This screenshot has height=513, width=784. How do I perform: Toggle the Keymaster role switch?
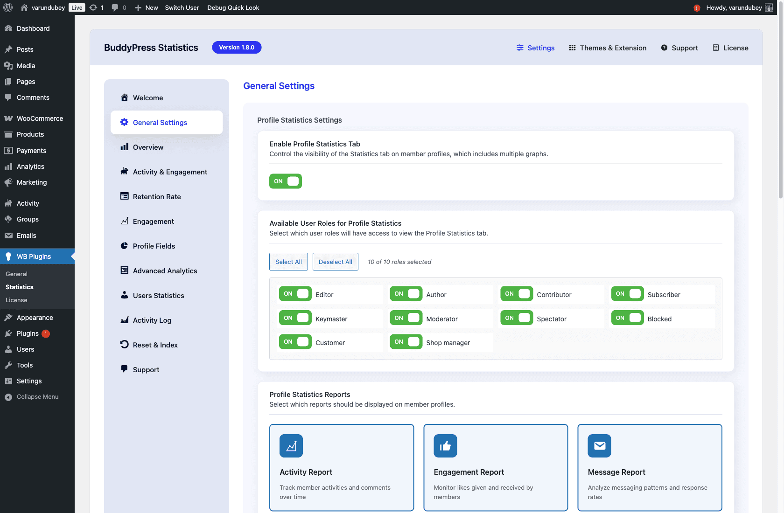click(295, 318)
